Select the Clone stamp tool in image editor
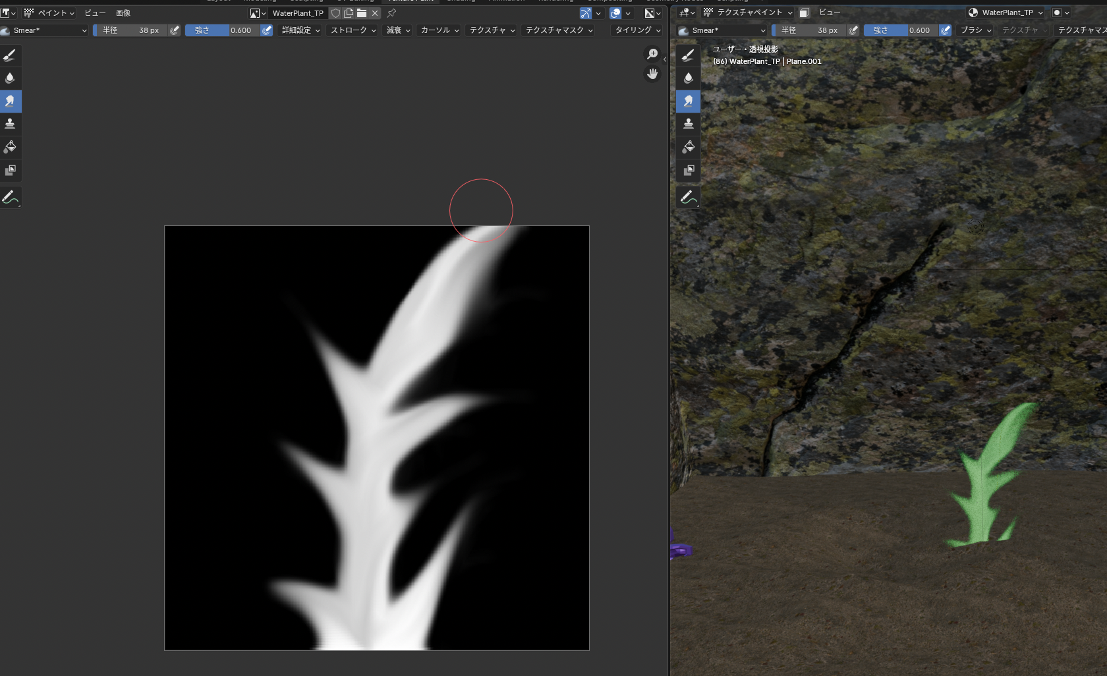1107x676 pixels. click(x=10, y=125)
